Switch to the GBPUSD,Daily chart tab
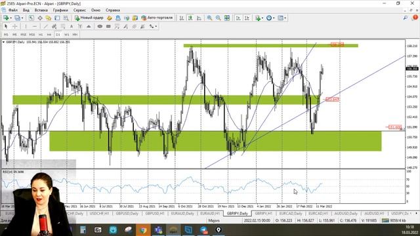 click(127, 214)
